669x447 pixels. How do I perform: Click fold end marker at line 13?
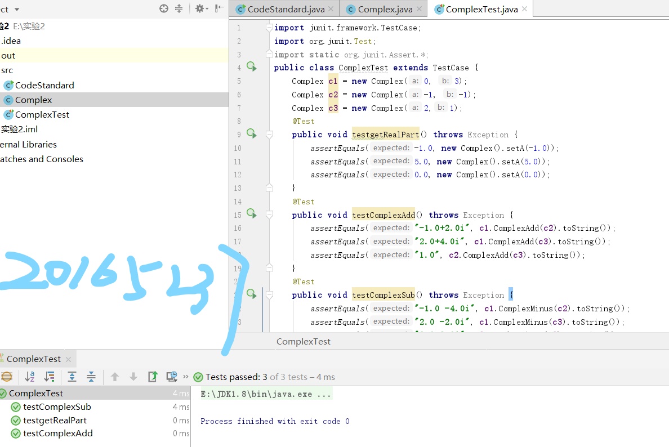[x=269, y=187]
